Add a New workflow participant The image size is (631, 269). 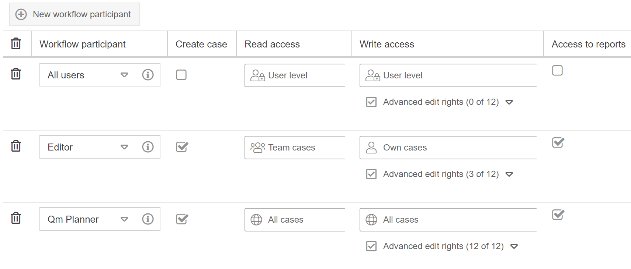click(74, 14)
